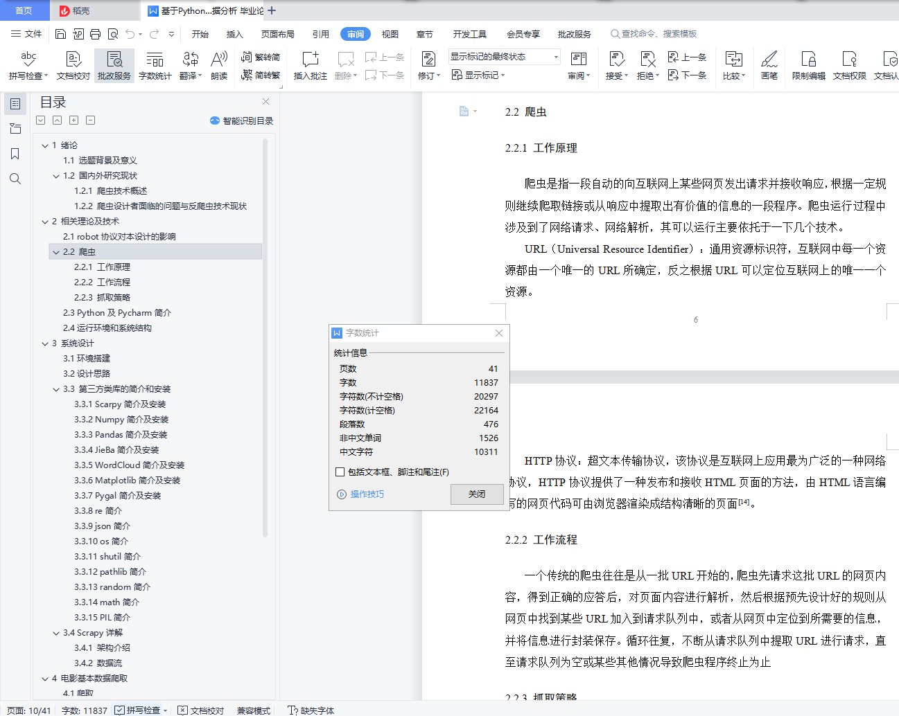Open 文档权限 document permissions
899x716 pixels.
click(850, 66)
